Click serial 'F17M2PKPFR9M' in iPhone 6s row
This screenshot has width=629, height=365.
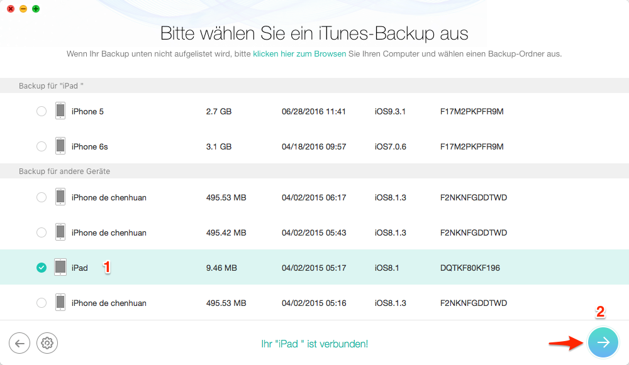[x=472, y=146]
